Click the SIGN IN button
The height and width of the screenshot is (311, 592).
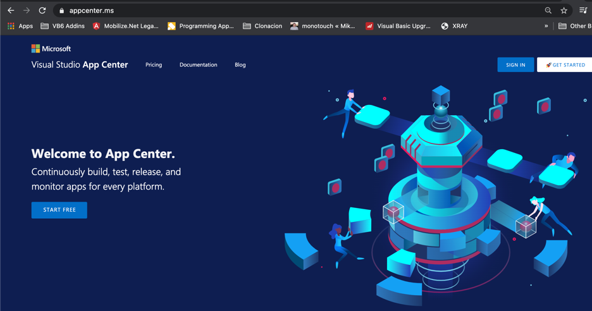pyautogui.click(x=515, y=65)
